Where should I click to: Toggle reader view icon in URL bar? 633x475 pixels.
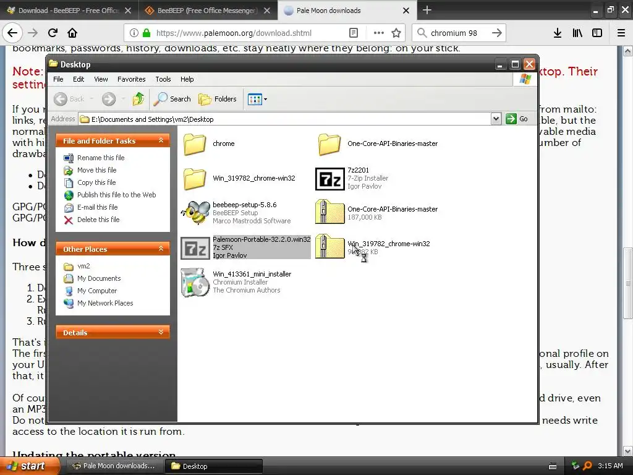pyautogui.click(x=353, y=33)
